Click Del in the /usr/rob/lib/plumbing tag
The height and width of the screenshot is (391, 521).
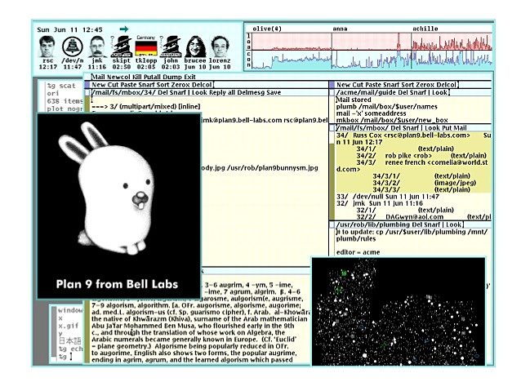(416, 225)
